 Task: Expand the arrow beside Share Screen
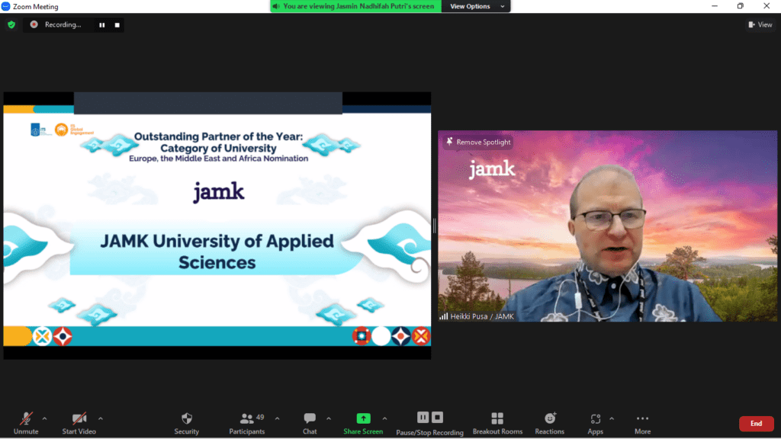(384, 418)
